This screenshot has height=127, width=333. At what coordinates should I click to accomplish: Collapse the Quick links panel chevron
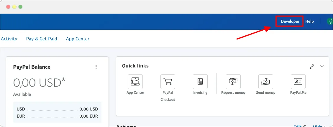[322, 66]
